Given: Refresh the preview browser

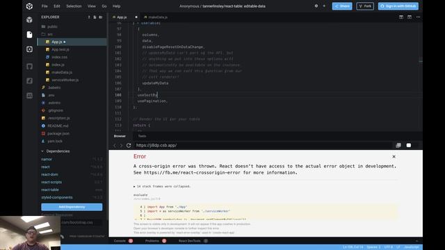Looking at the screenshot, I should coord(129,145).
